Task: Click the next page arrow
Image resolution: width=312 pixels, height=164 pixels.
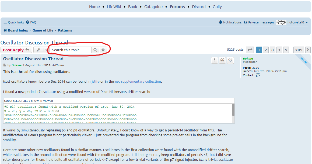Action: click(x=308, y=50)
